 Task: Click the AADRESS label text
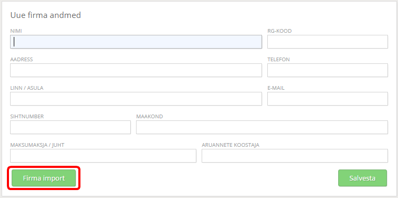pyautogui.click(x=21, y=60)
